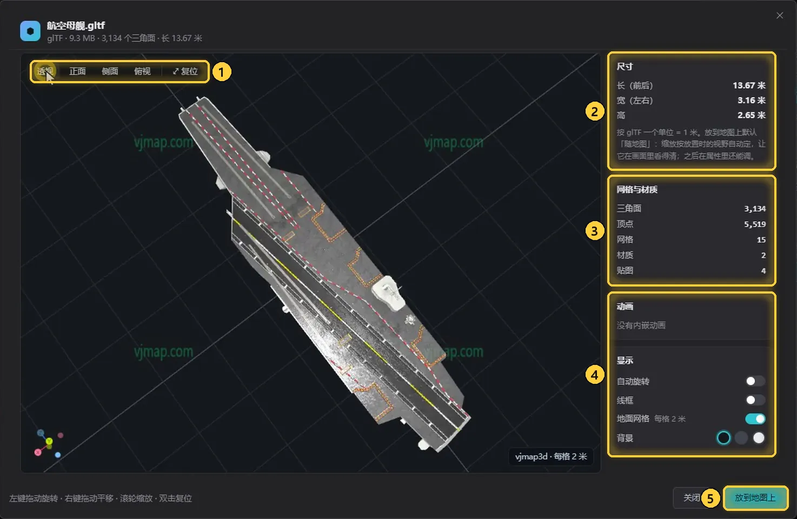Turn off the 地面网格 ground grid switch
The width and height of the screenshot is (797, 519).
[x=755, y=419]
